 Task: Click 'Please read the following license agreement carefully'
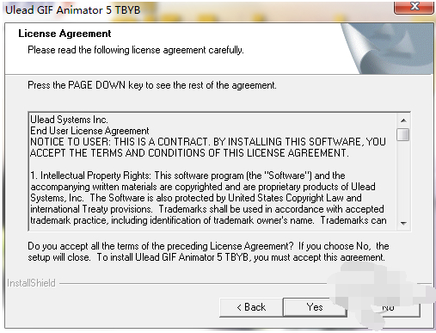pyautogui.click(x=136, y=50)
